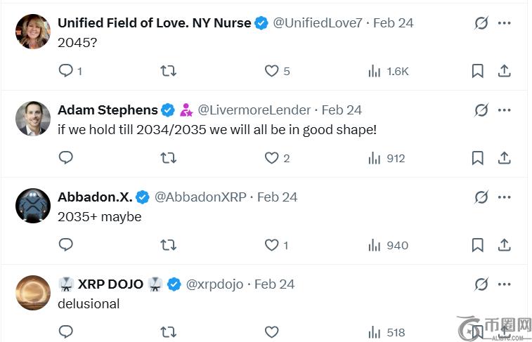Open @AbbadonXRP profile handle
This screenshot has height=342, width=532.
pyautogui.click(x=200, y=197)
